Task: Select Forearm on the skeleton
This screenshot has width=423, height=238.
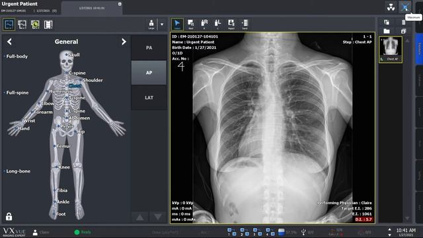Action: tap(42, 112)
